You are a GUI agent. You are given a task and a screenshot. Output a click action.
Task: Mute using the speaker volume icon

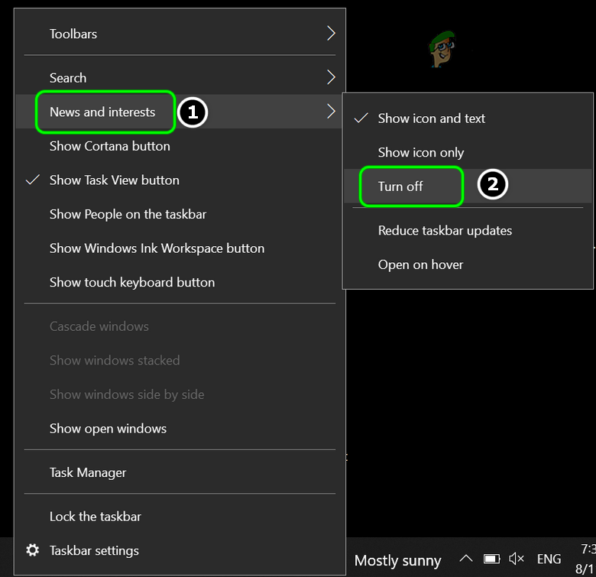[x=517, y=559]
